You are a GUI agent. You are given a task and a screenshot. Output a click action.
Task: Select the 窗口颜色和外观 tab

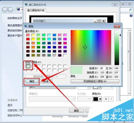(x=36, y=10)
